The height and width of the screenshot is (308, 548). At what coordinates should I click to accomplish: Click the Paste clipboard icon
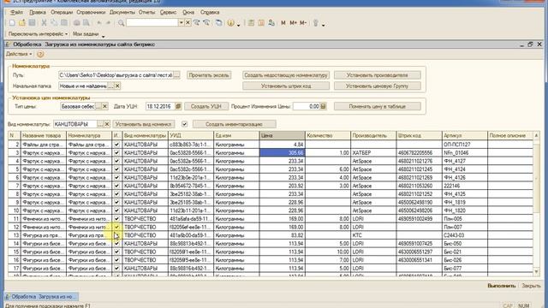[x=64, y=23]
